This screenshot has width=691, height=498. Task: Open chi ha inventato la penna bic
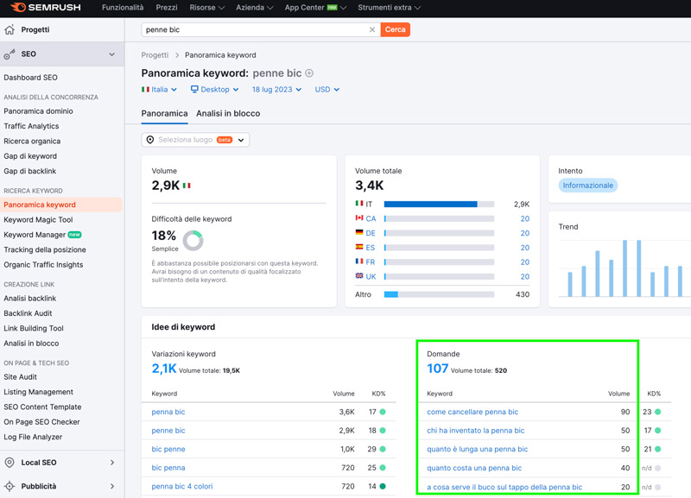[x=476, y=430]
